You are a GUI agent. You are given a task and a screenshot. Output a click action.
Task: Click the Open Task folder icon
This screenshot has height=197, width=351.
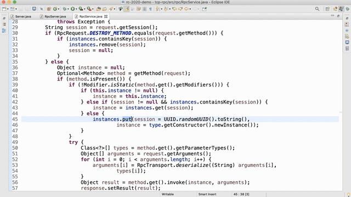point(105,9)
